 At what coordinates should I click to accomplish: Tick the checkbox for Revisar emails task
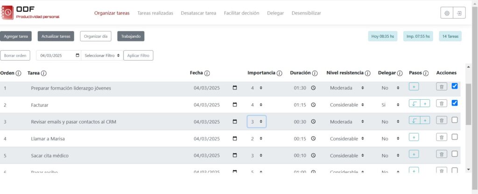pyautogui.click(x=455, y=120)
